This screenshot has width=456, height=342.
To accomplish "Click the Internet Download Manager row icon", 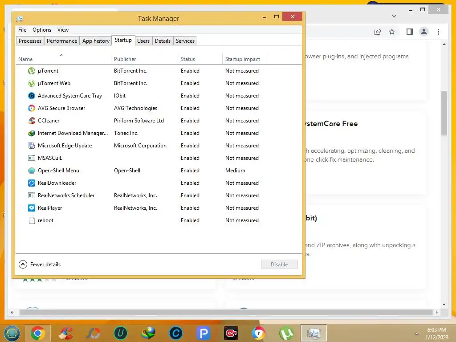I will pyautogui.click(x=32, y=133).
